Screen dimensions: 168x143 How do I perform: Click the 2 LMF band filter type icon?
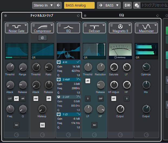pos(78,97)
